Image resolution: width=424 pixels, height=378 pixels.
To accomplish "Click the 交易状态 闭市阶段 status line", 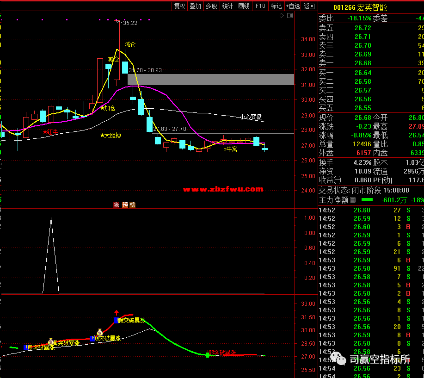I will pos(364,190).
